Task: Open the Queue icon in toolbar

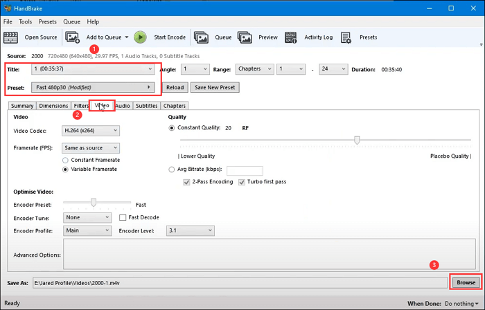Action: [201, 37]
